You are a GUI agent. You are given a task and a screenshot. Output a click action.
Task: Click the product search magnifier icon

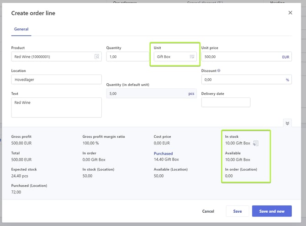97,57
